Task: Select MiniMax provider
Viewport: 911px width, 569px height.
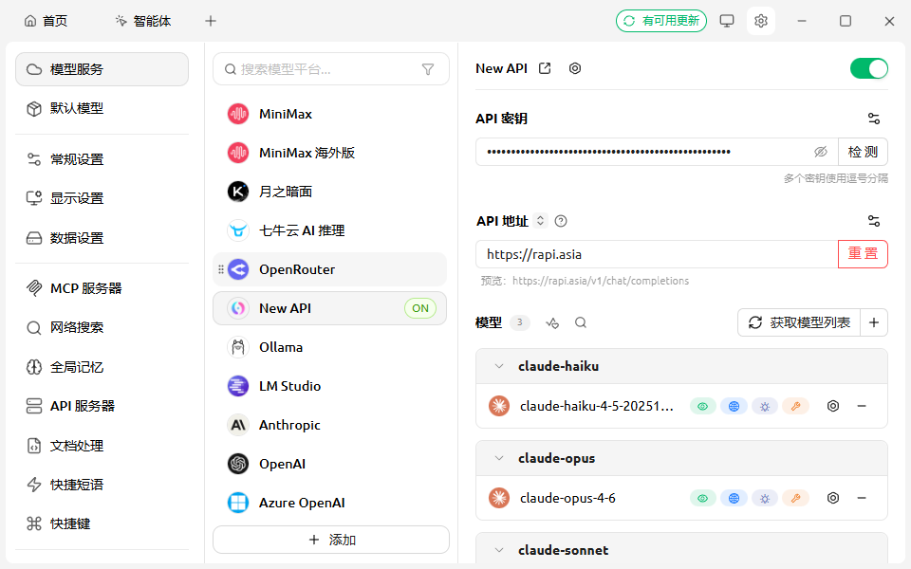Action: coord(330,114)
